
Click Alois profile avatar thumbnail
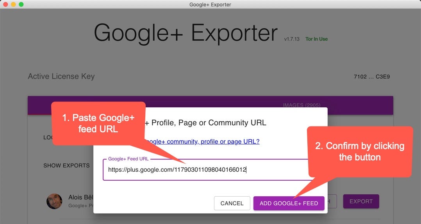point(54,201)
